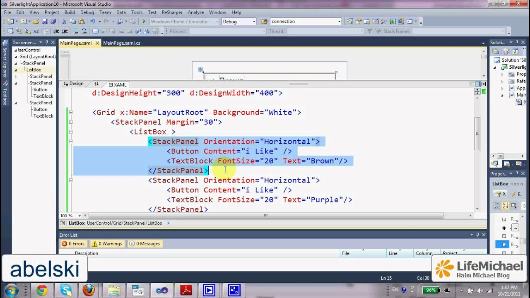Toggle horizontal split view button in editor
530x298 pixels.
pos(478,84)
